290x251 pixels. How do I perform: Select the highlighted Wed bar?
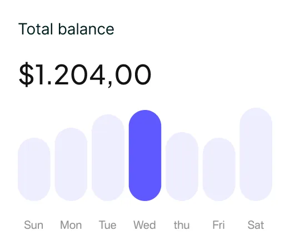[x=145, y=155]
